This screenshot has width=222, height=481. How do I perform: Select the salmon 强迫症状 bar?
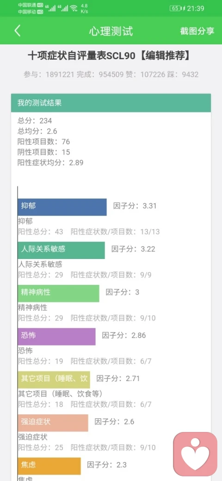(x=53, y=423)
